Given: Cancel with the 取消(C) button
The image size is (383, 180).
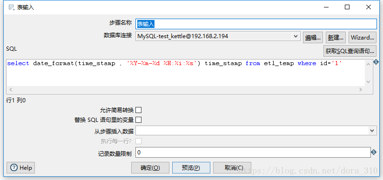Looking at the screenshot, I should (232, 168).
